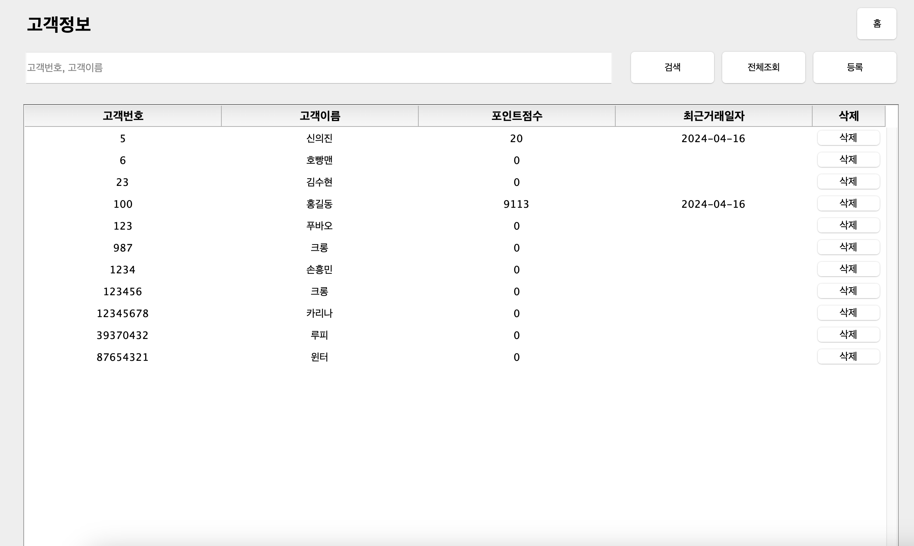914x546 pixels.
Task: Delete customer 윈터 row
Action: pyautogui.click(x=848, y=356)
